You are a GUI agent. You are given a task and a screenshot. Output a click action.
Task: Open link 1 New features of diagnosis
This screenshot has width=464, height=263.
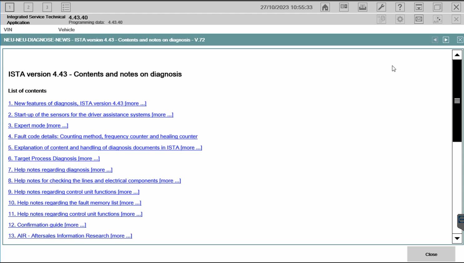click(77, 103)
